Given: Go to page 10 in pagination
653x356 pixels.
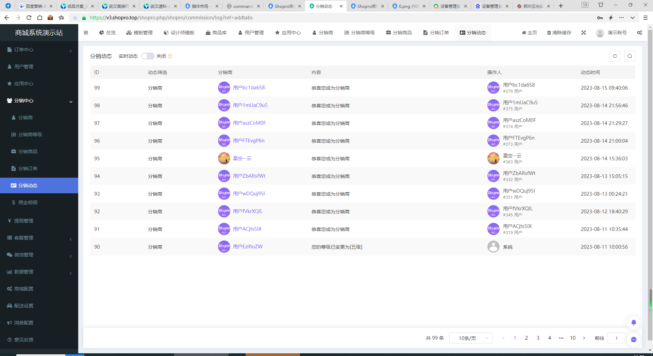Looking at the screenshot, I should point(573,338).
